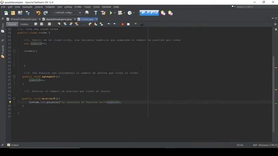Run the project with the green play icon

111,13
